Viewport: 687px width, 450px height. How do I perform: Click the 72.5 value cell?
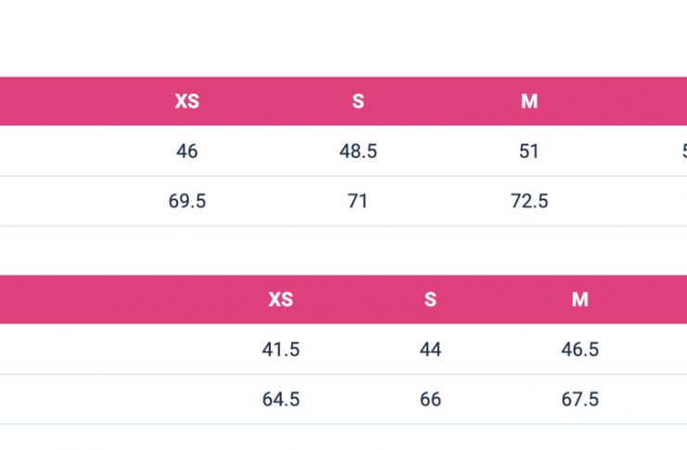click(x=529, y=201)
